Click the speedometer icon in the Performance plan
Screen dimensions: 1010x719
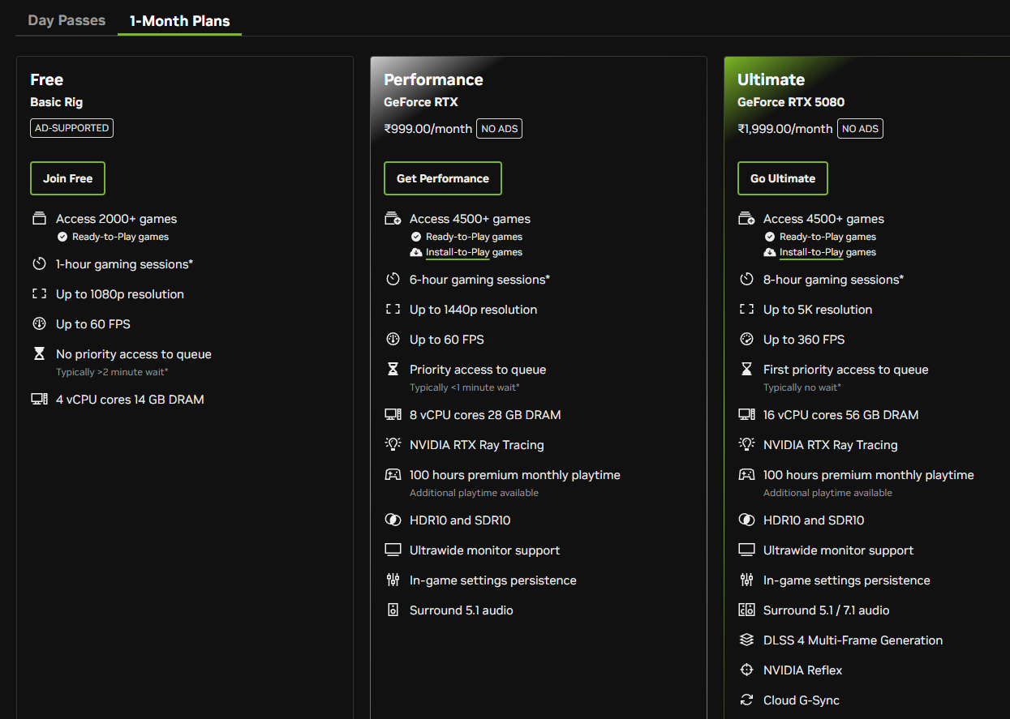[x=393, y=340]
